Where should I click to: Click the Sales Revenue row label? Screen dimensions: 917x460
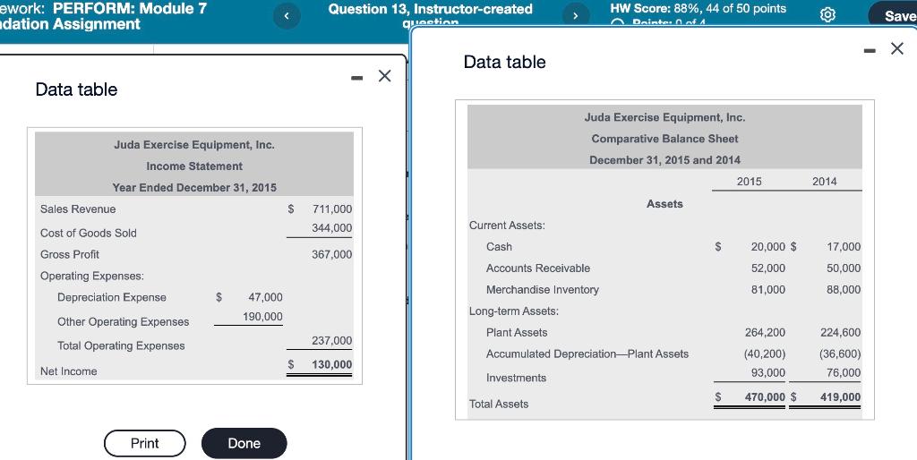coord(78,209)
